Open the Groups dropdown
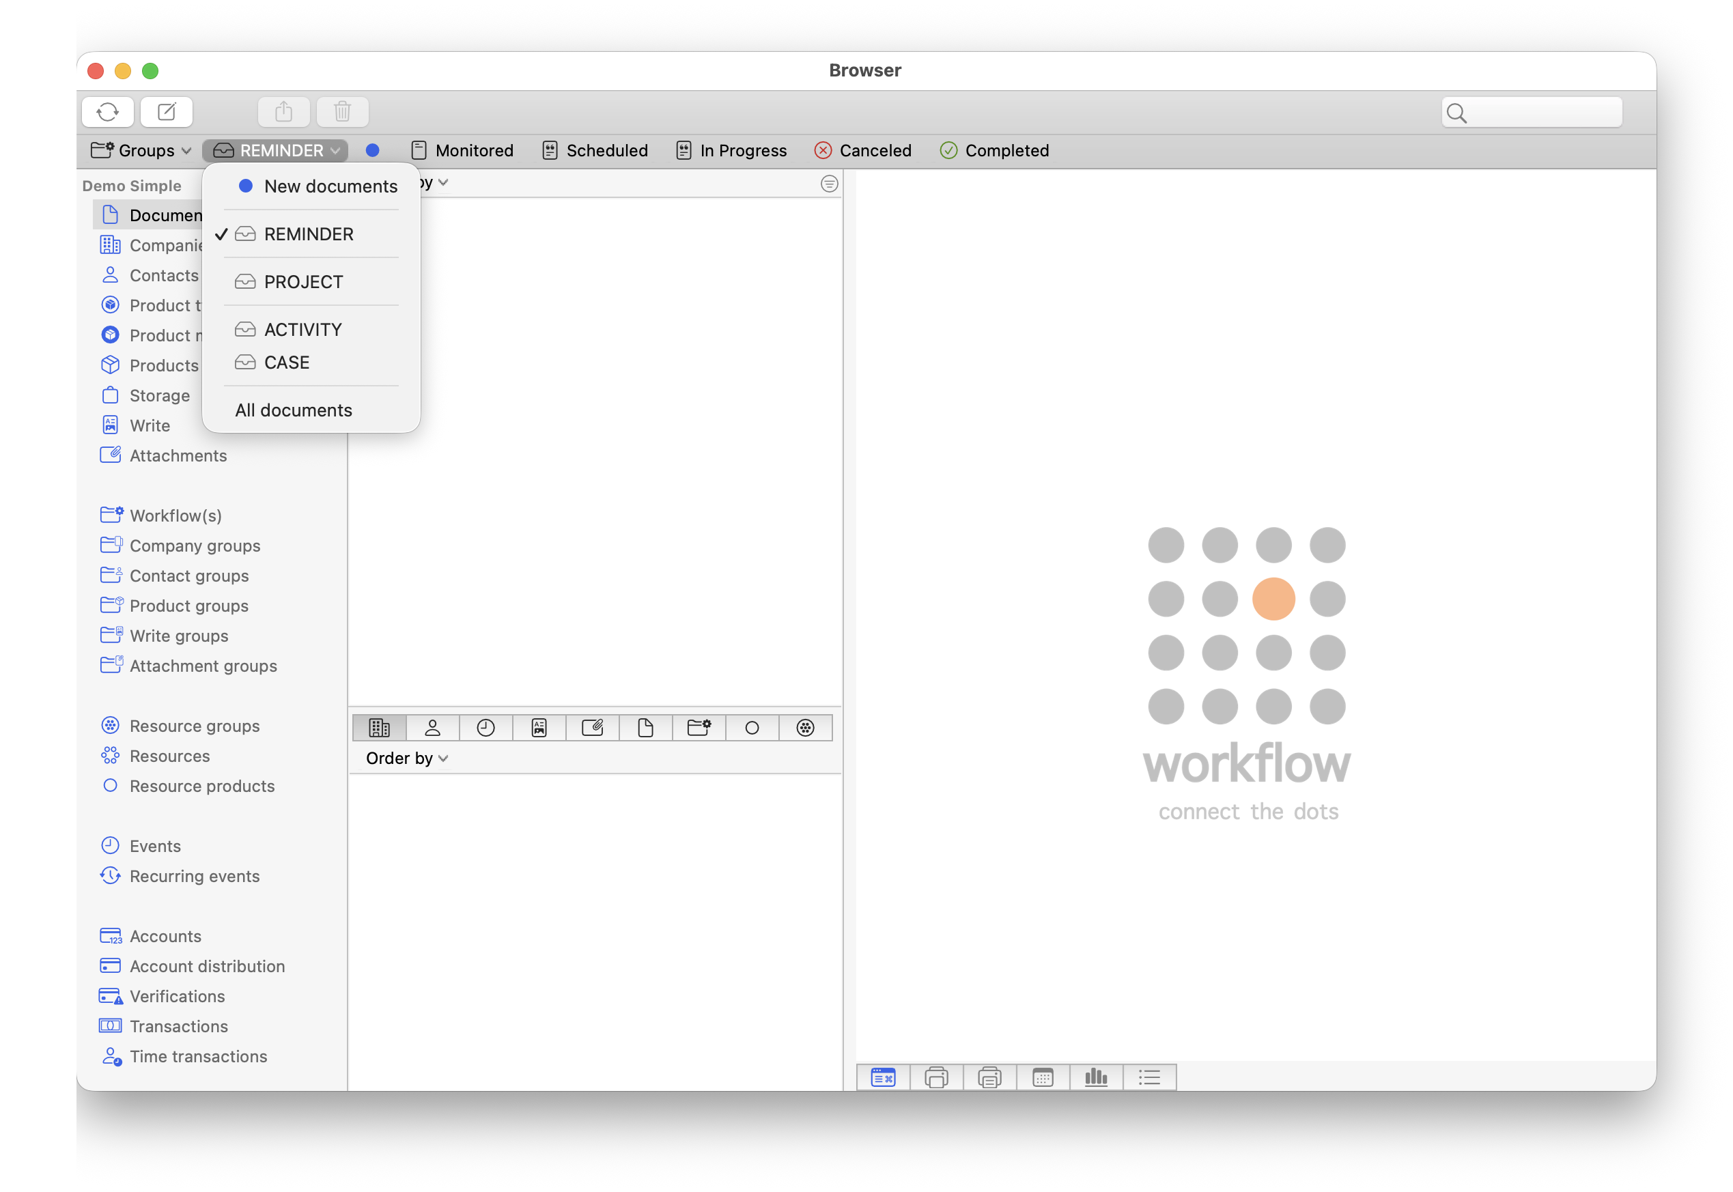This screenshot has width=1733, height=1192. (141, 151)
